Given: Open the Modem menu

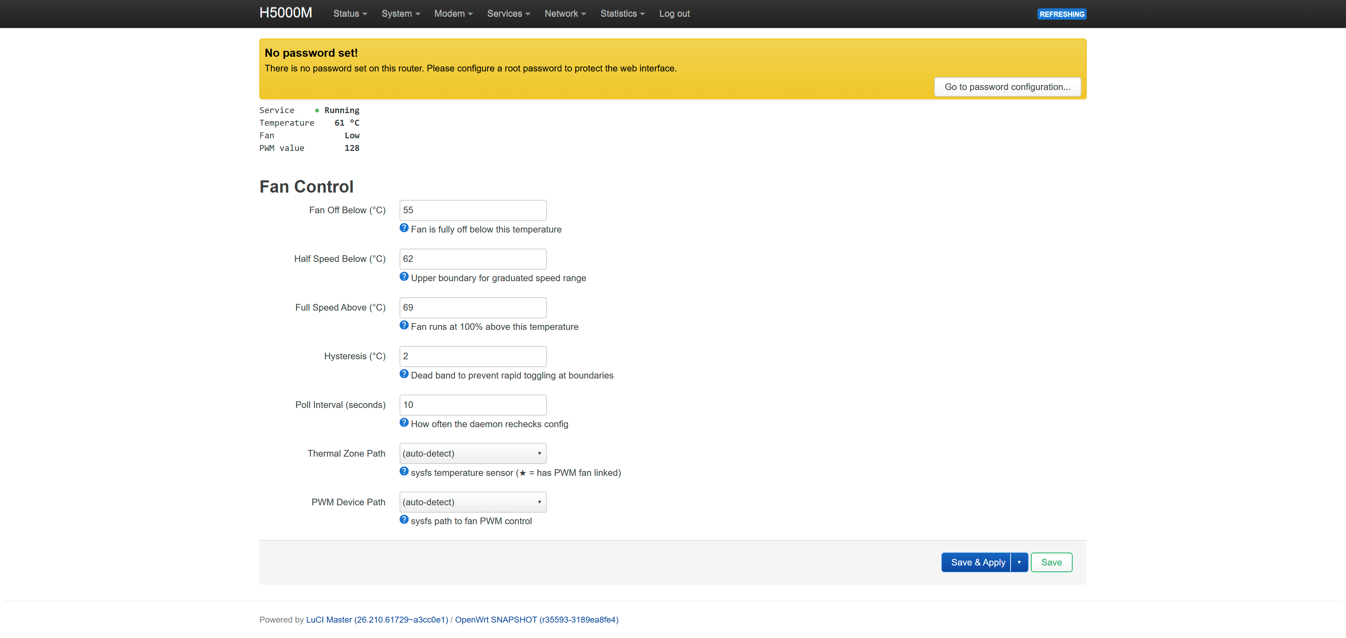Looking at the screenshot, I should coord(454,14).
